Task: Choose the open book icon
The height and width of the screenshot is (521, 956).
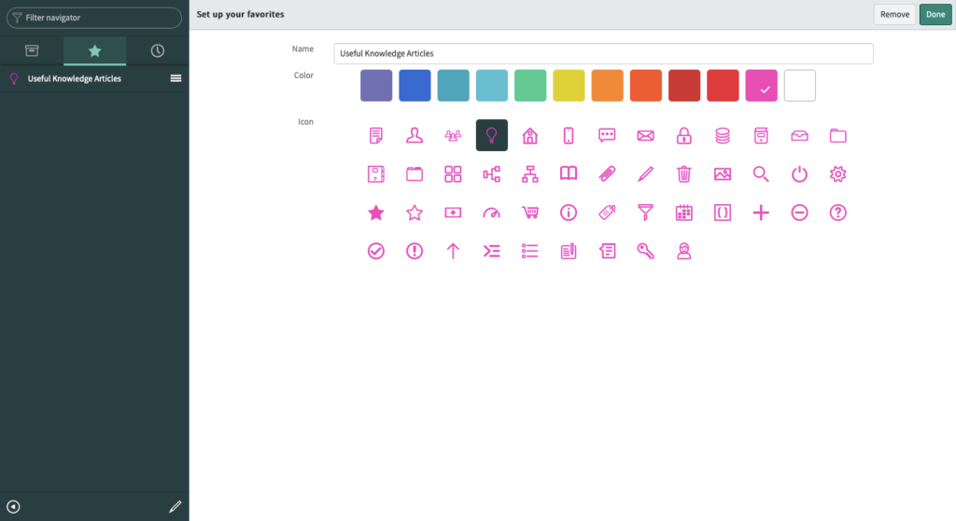Action: coord(569,173)
